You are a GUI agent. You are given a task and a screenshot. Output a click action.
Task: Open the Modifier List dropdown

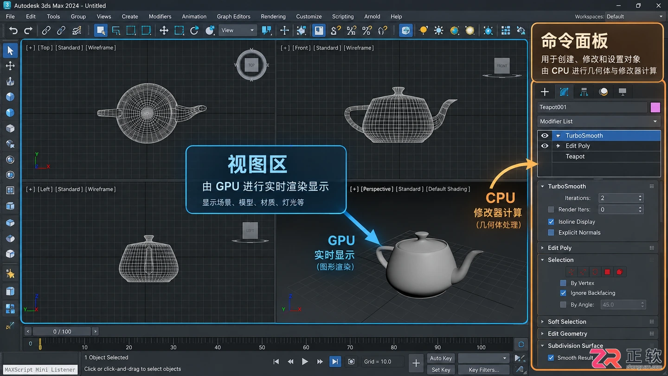(x=599, y=121)
